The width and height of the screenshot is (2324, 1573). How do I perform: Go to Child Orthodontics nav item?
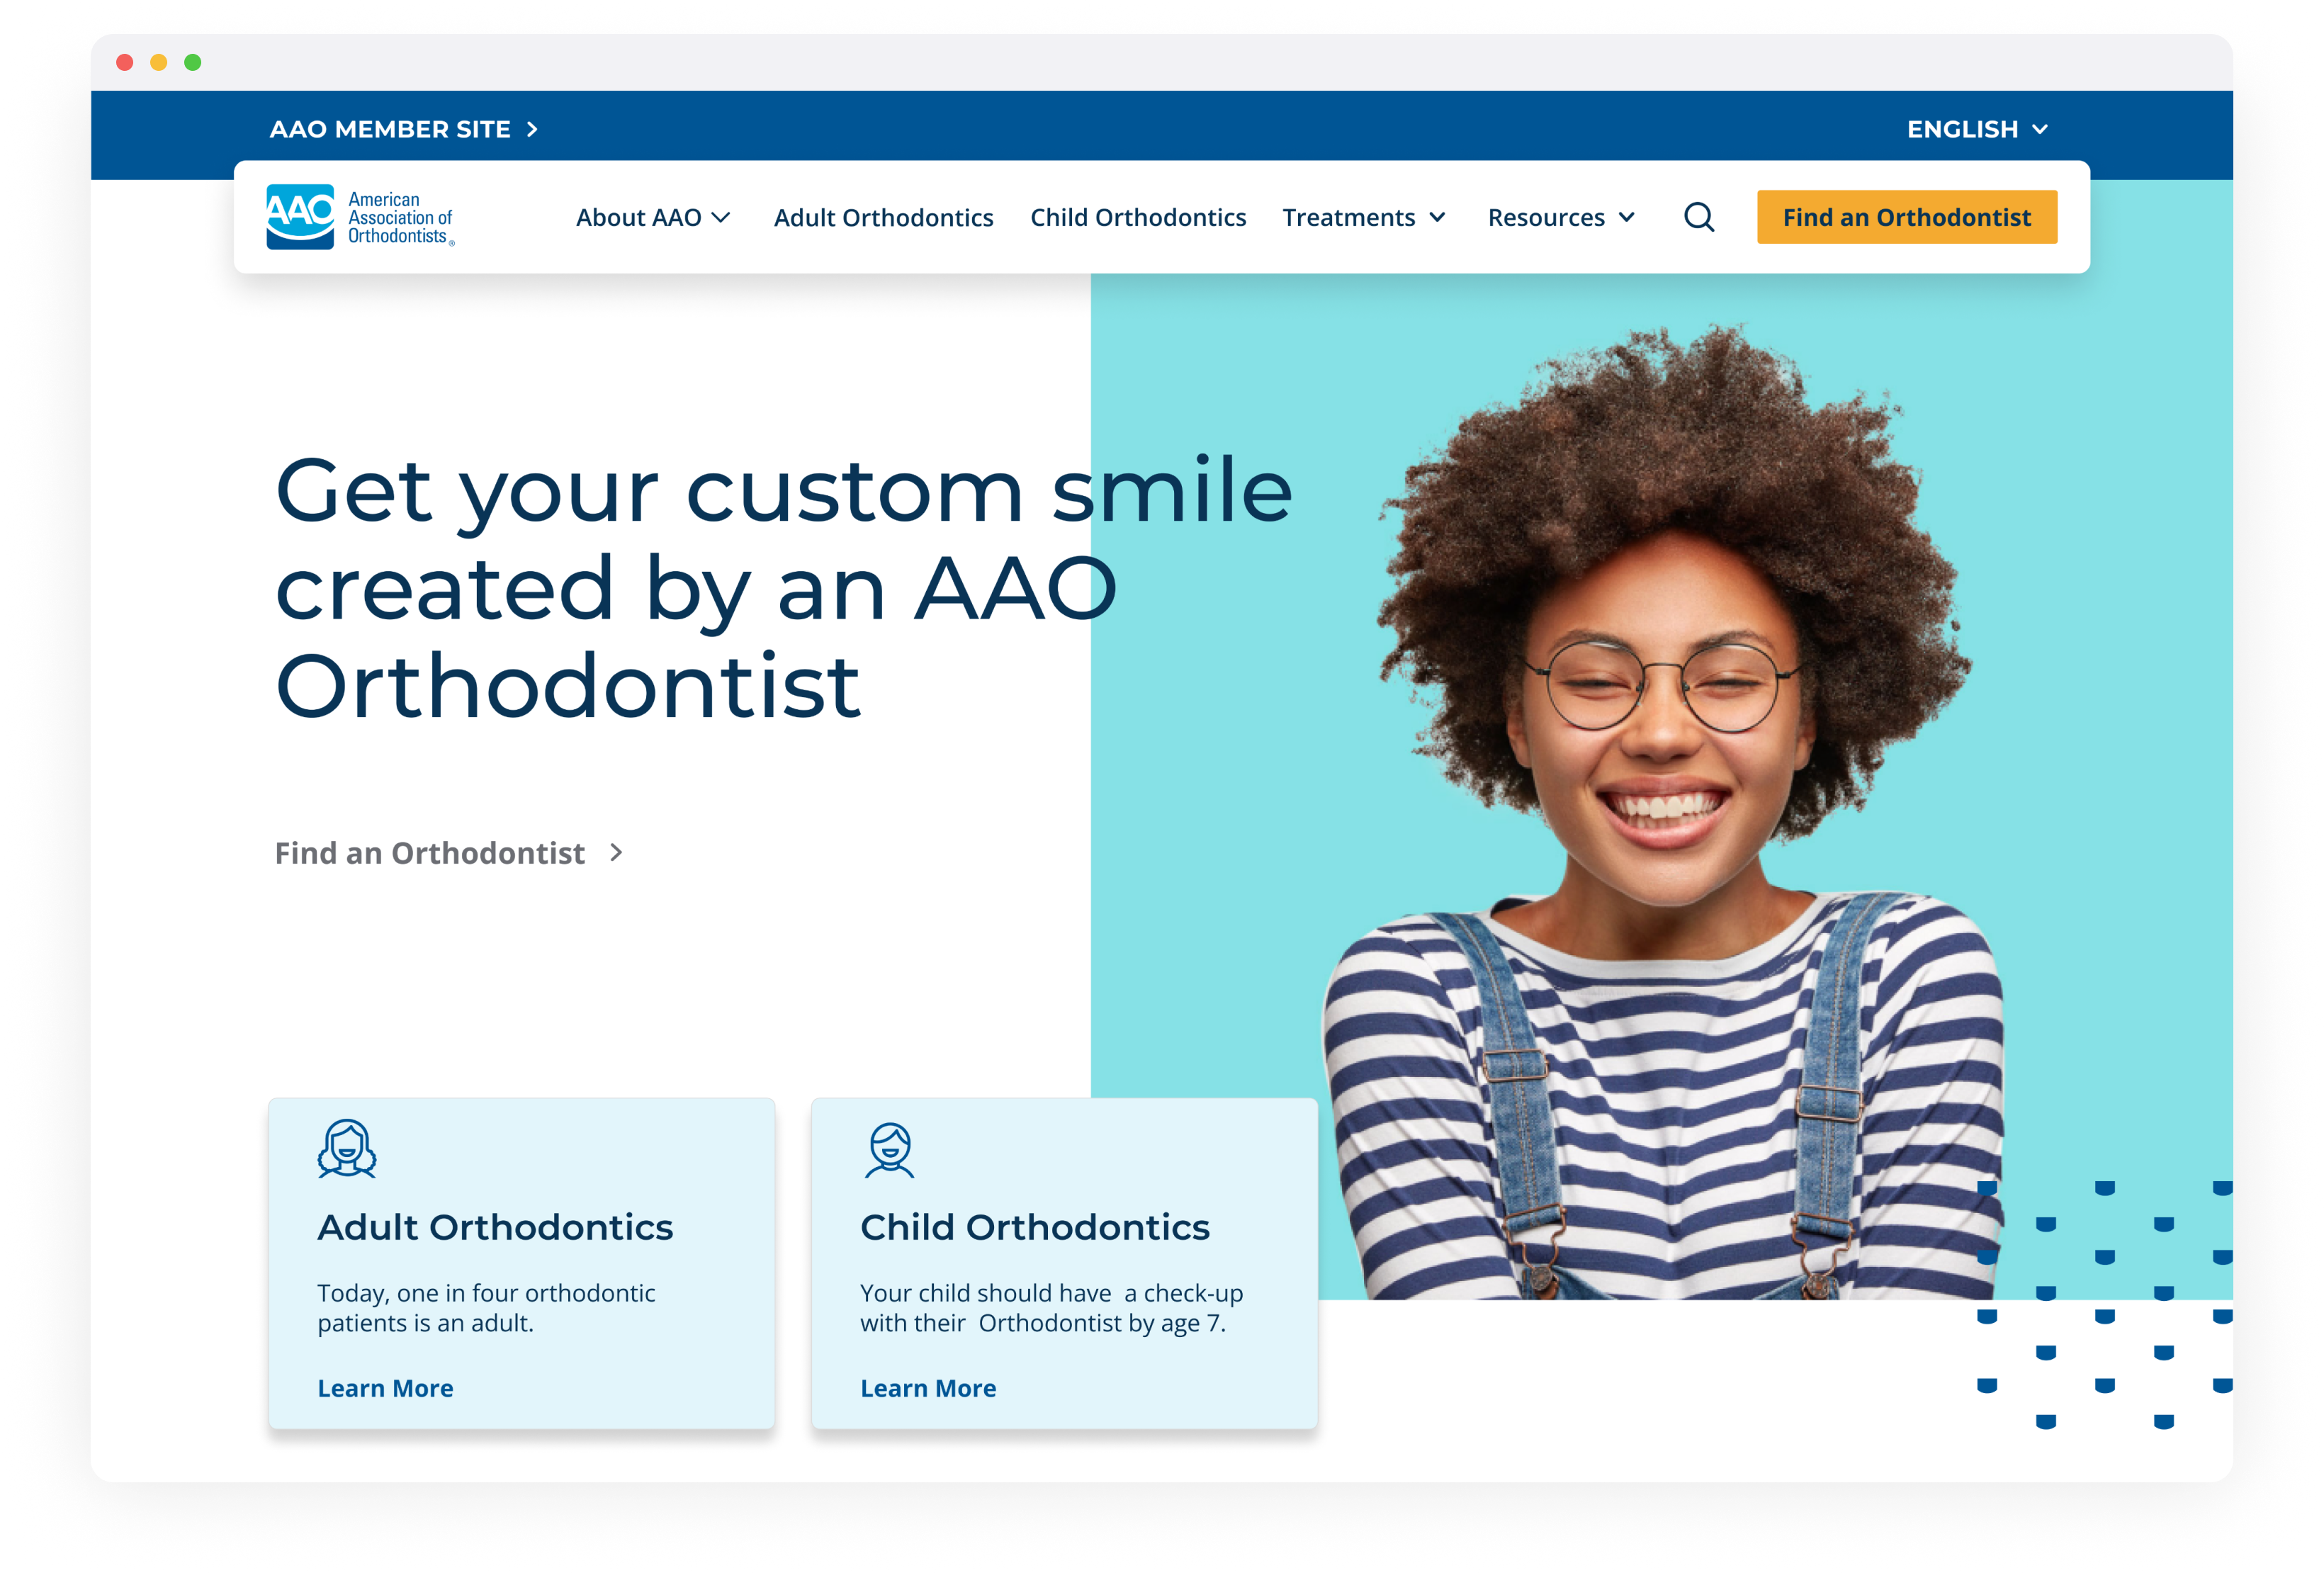tap(1138, 217)
